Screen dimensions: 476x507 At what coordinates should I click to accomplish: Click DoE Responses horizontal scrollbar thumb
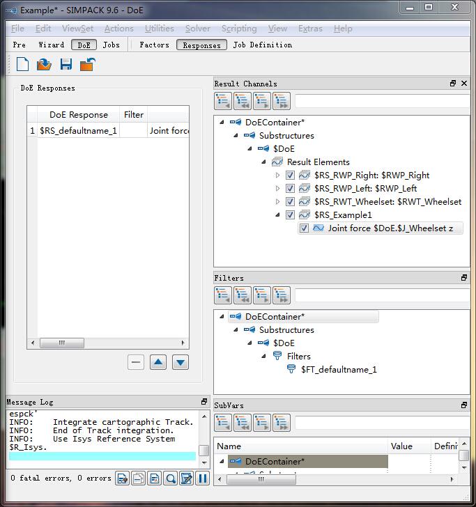(62, 343)
